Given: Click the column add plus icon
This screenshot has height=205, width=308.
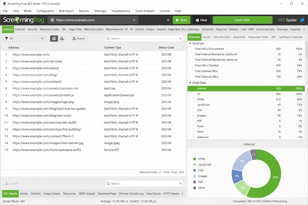Looking at the screenshot, I should [x=183, y=48].
